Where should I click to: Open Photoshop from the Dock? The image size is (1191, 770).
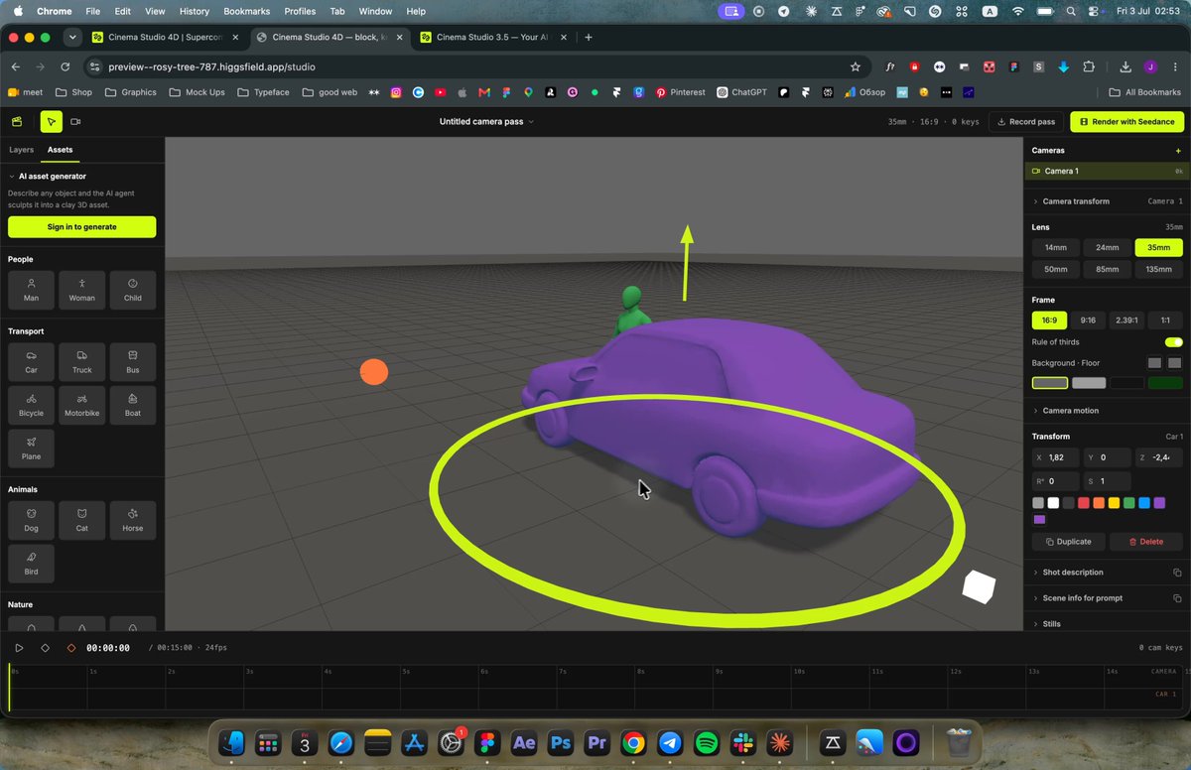click(561, 742)
